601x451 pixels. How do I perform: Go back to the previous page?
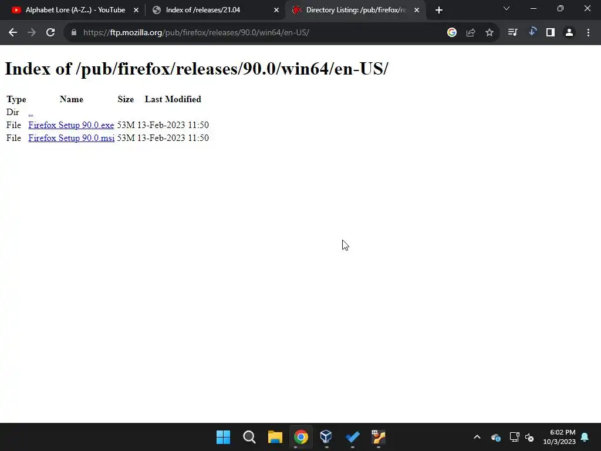tap(13, 33)
